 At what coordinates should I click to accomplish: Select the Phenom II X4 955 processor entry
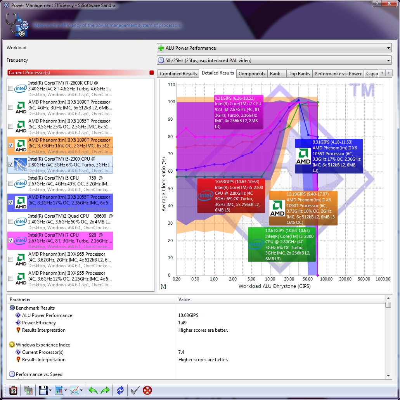[x=60, y=279]
